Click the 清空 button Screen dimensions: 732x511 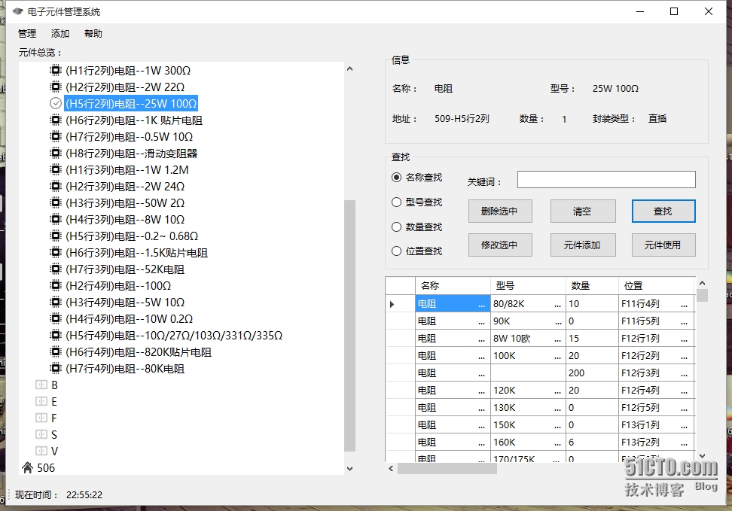coord(583,211)
